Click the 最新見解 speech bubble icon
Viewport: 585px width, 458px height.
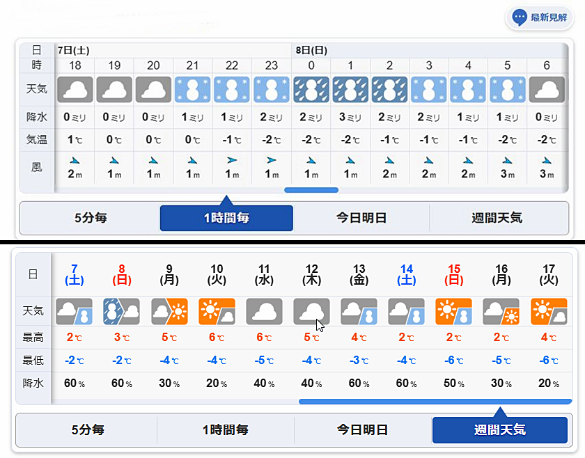coord(520,17)
